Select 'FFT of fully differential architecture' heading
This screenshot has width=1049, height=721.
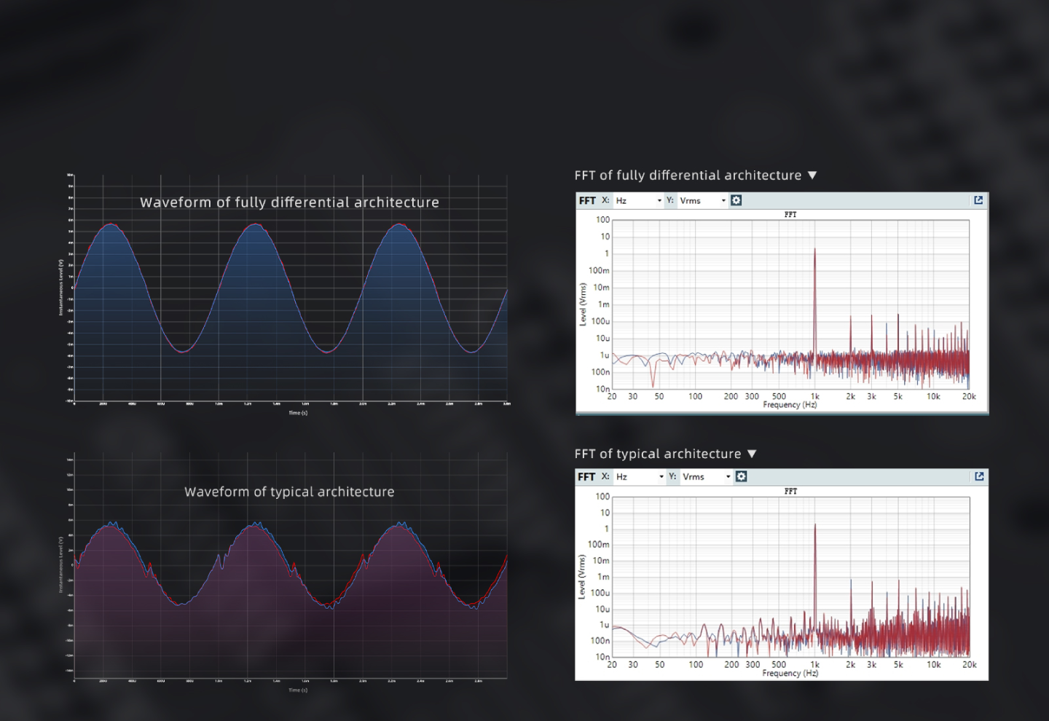pyautogui.click(x=688, y=176)
